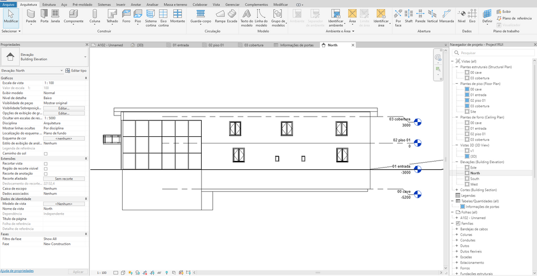
Task: Select the Eixo cortina grid tool
Action: (163, 18)
